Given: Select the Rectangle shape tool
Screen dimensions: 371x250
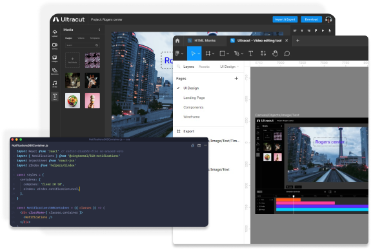Looking at the screenshot, I should 222,54.
